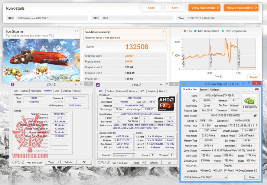The image size is (267, 185).
Task: Toggle the OpenCL checkbox in GPU-Z
Action: pos(201,171)
